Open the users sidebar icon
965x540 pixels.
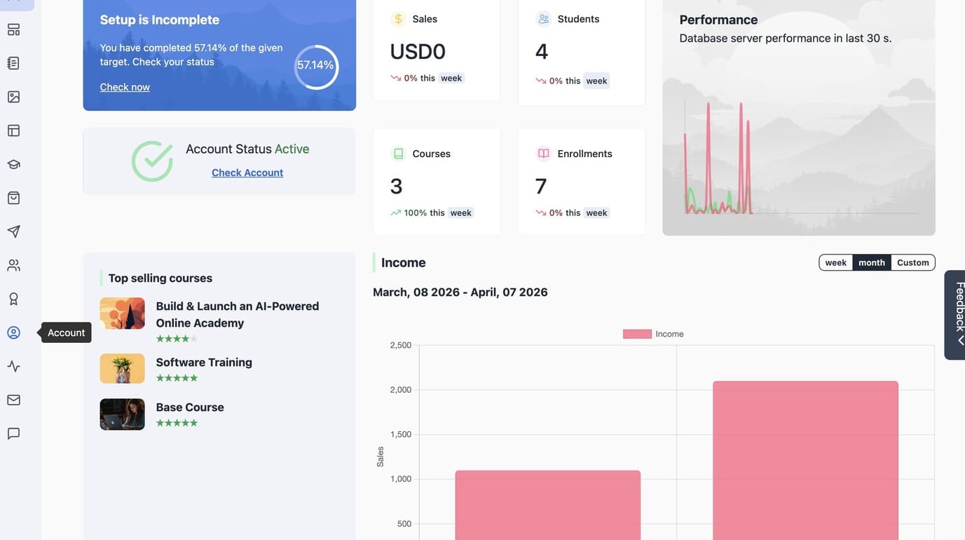tap(13, 265)
